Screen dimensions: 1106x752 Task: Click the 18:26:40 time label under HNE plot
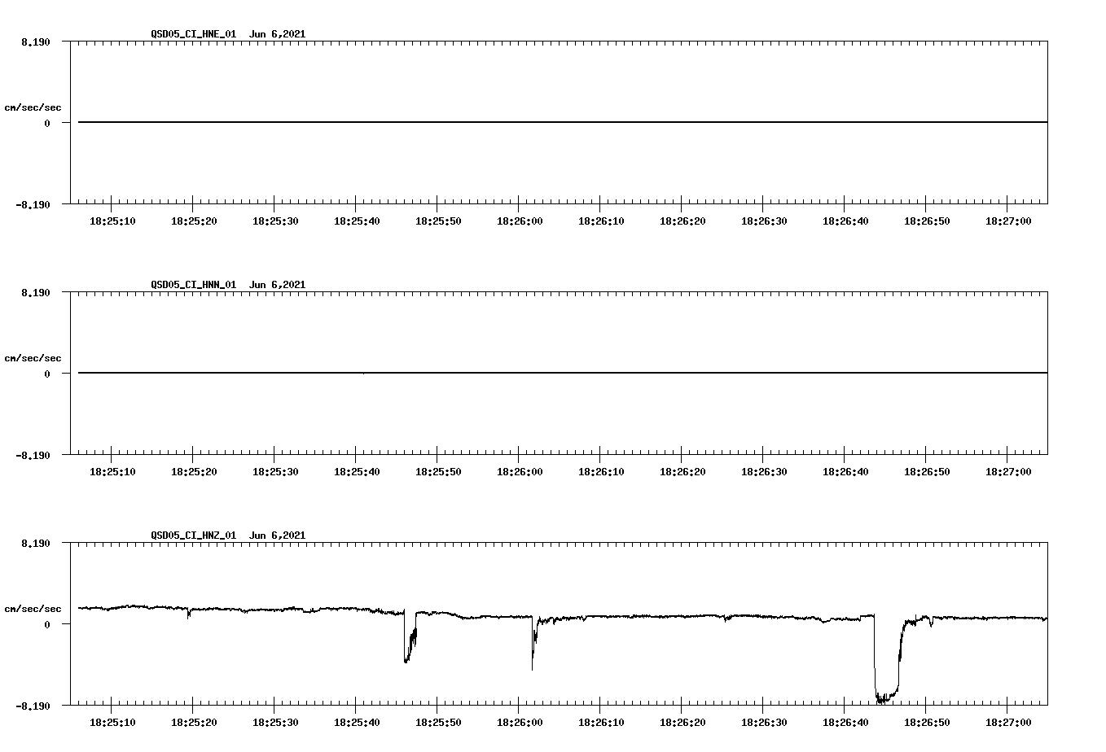pos(845,221)
